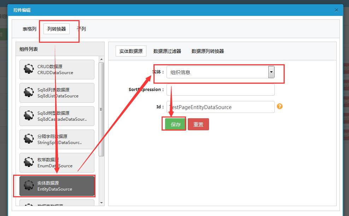Image resolution: width=349 pixels, height=216 pixels.
Task: Switch to the 表格列 tab
Action: pyautogui.click(x=29, y=29)
